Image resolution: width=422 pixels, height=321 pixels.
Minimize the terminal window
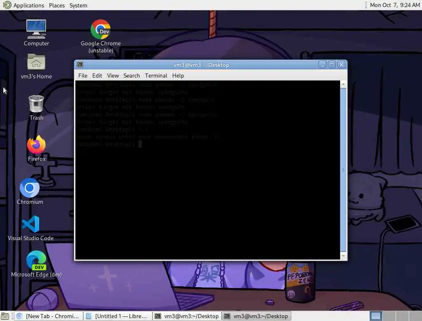[322, 65]
